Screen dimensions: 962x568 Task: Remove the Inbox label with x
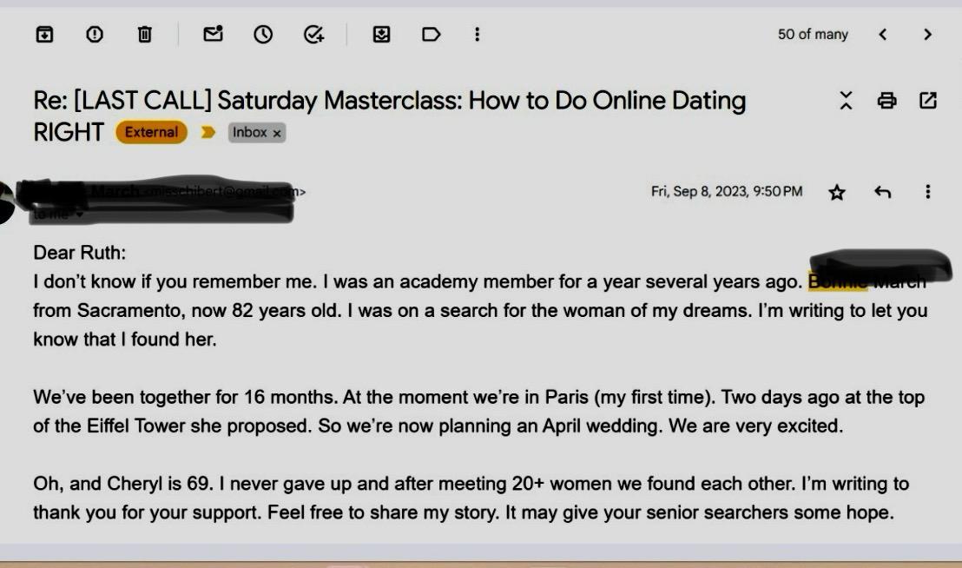[x=277, y=133]
